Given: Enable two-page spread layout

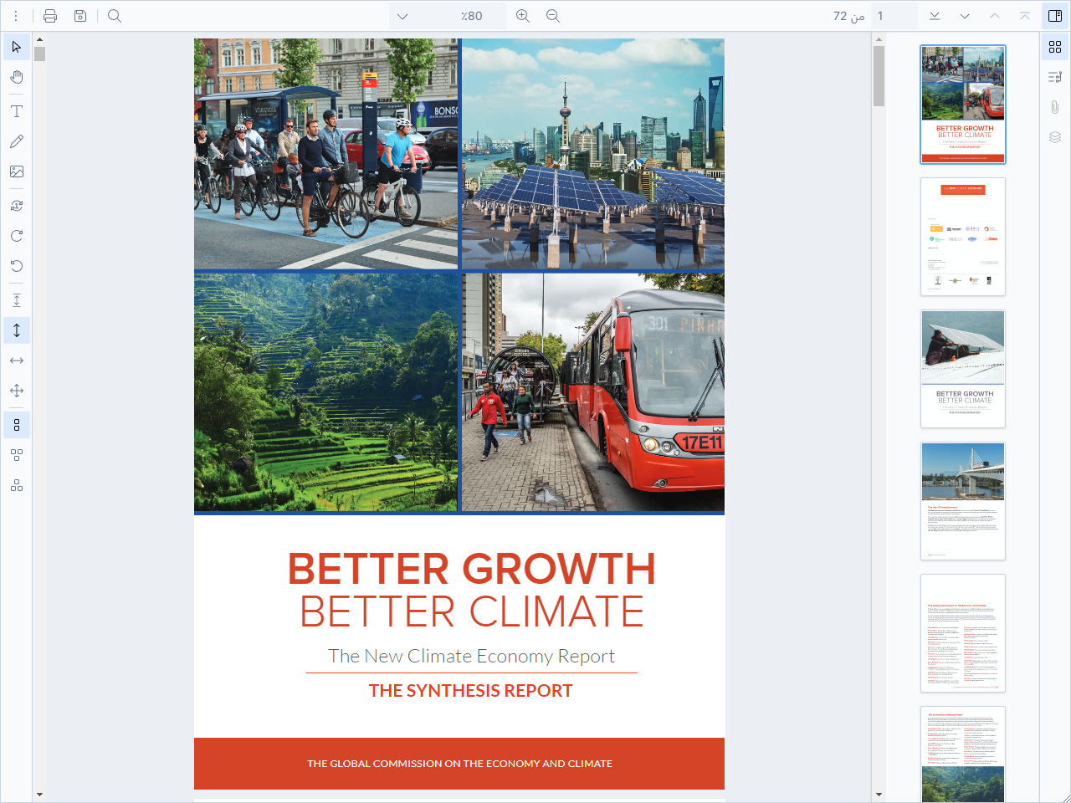Looking at the screenshot, I should 17,455.
